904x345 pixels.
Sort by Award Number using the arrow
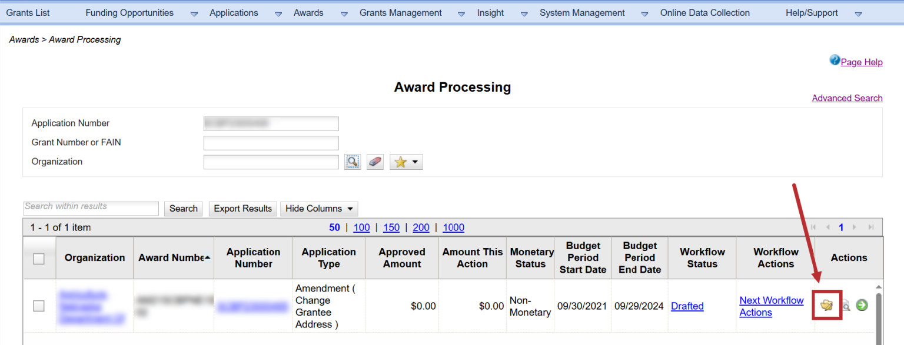pyautogui.click(x=207, y=257)
